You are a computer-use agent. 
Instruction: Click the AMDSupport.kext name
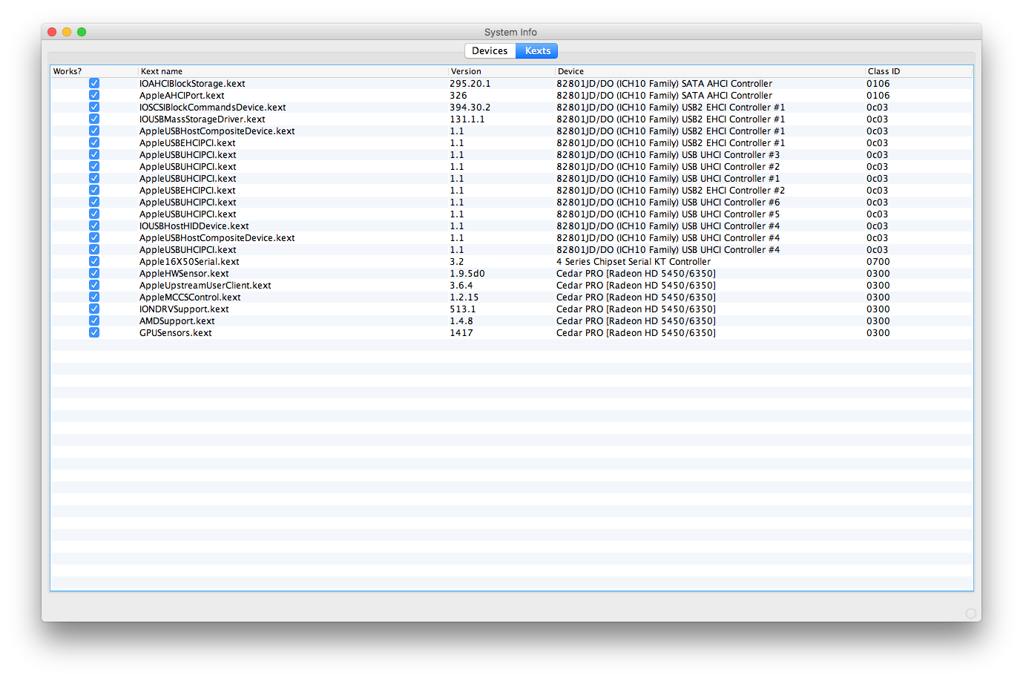pos(177,321)
